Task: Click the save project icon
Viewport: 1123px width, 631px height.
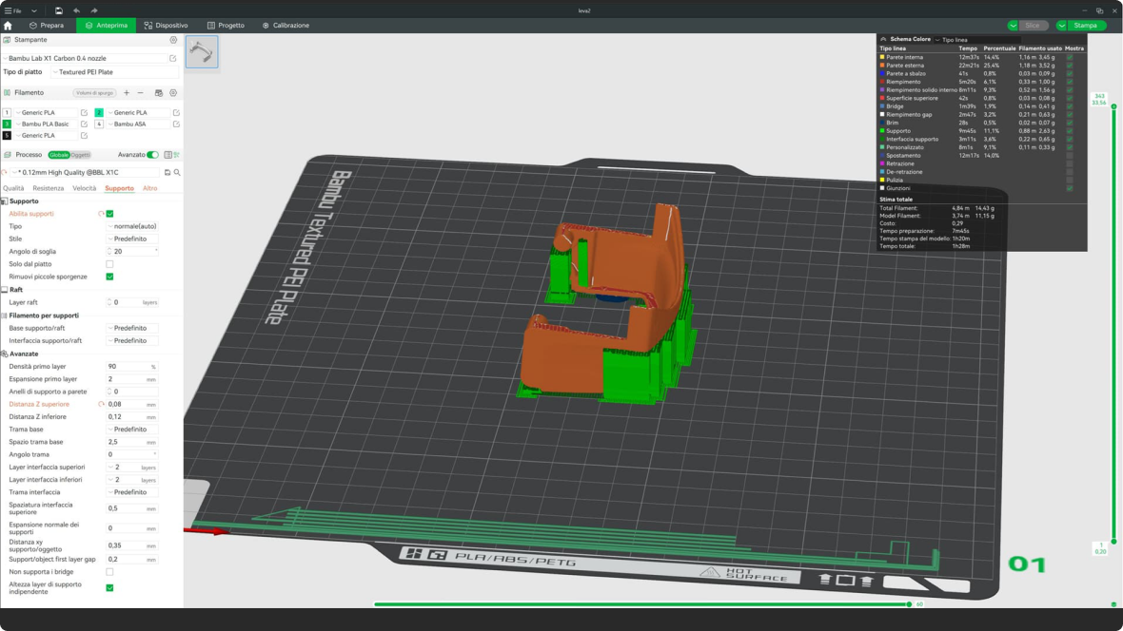Action: 58,10
